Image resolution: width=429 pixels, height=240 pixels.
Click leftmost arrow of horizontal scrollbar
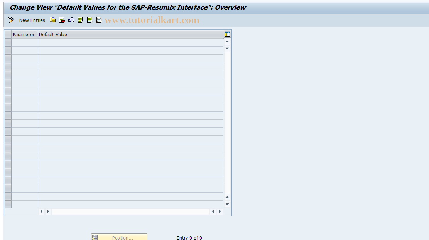pos(41,211)
